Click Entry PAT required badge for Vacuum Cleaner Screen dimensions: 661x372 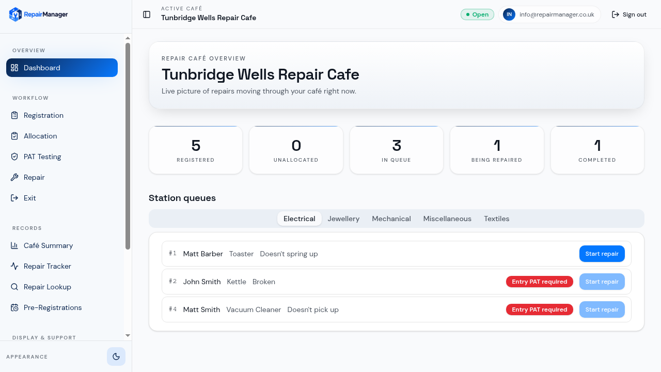click(540, 309)
